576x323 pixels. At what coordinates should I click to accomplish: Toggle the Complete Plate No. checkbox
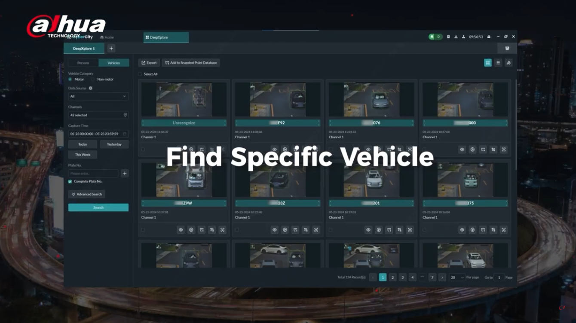tap(70, 182)
